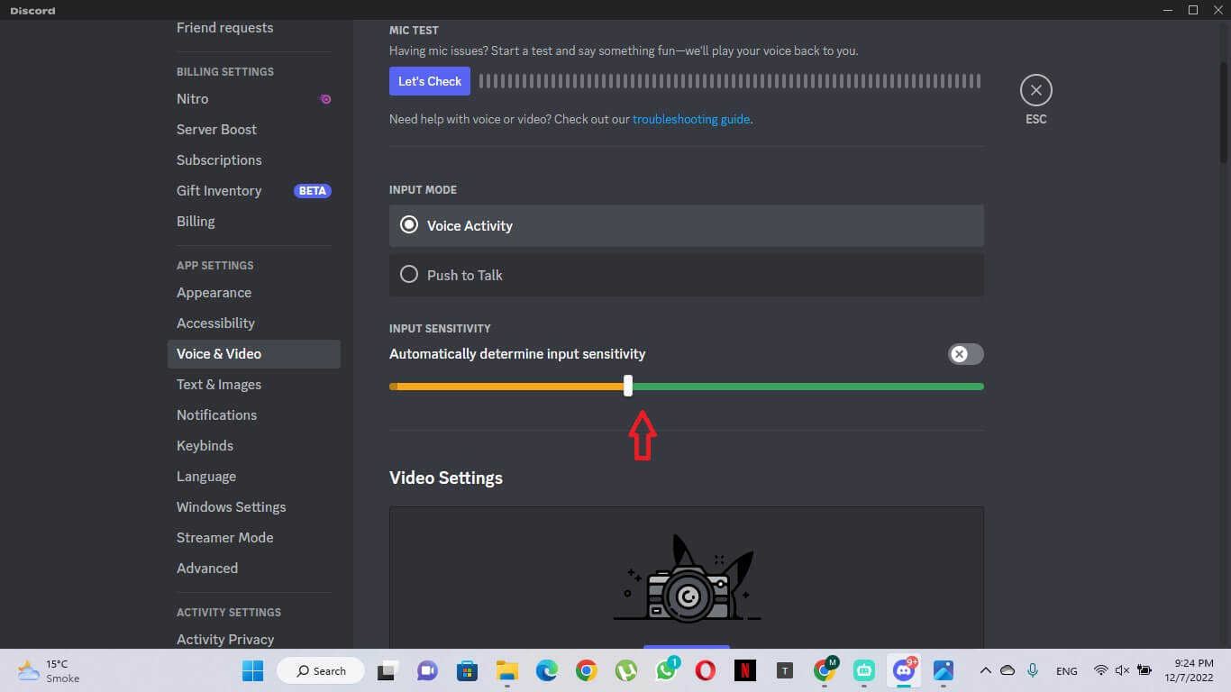This screenshot has height=692, width=1231.
Task: Open Netflix from taskbar
Action: tap(745, 670)
